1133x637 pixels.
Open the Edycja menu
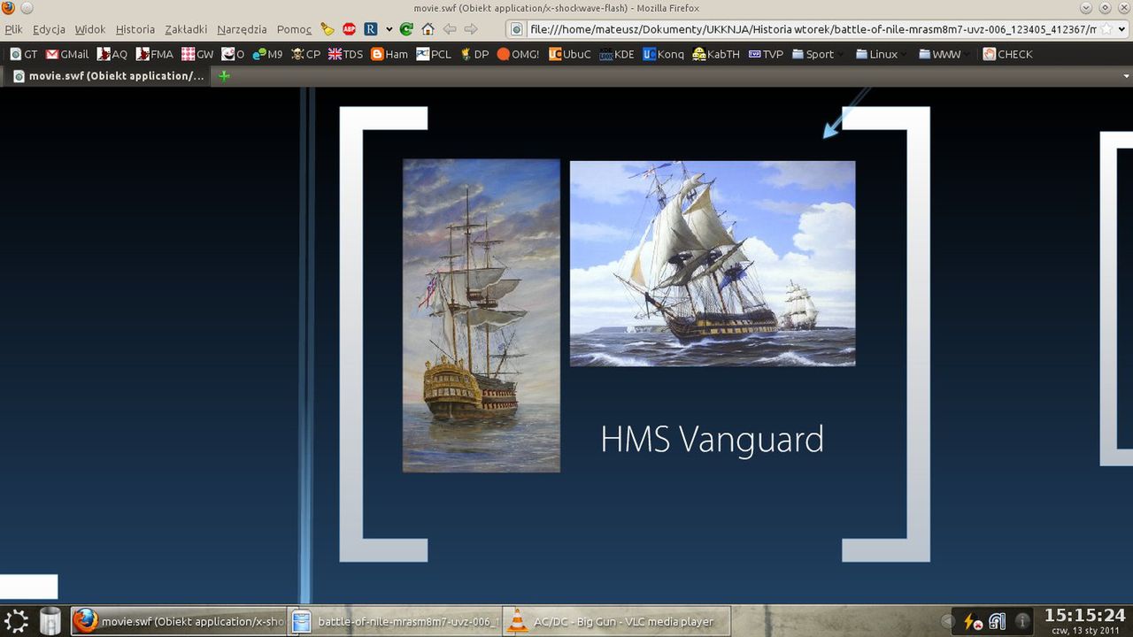(x=49, y=29)
